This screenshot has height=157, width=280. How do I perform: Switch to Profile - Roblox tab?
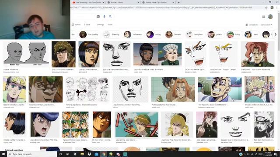click(123, 3)
